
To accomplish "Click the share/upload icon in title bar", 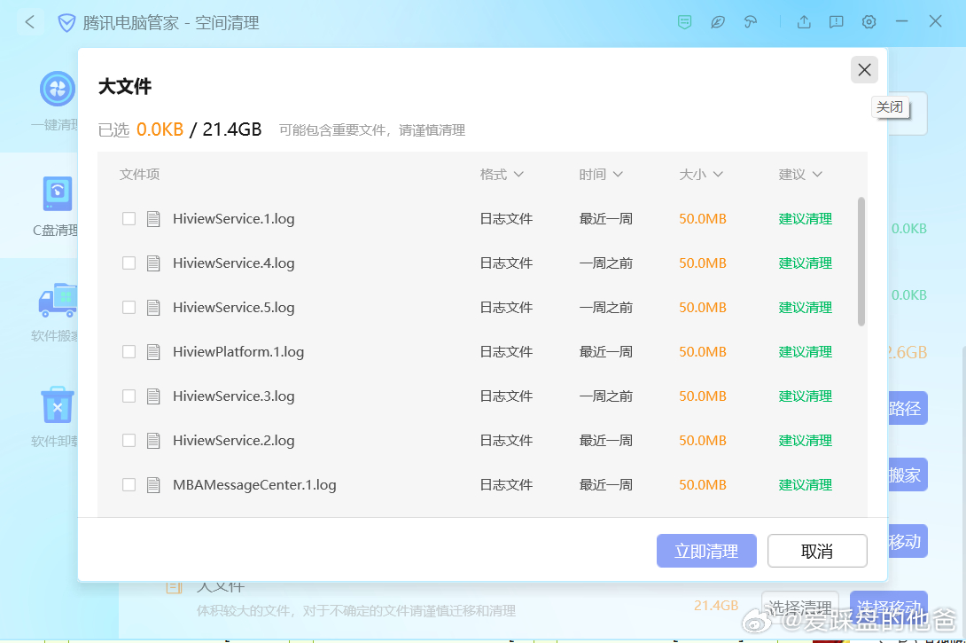I will pos(804,22).
